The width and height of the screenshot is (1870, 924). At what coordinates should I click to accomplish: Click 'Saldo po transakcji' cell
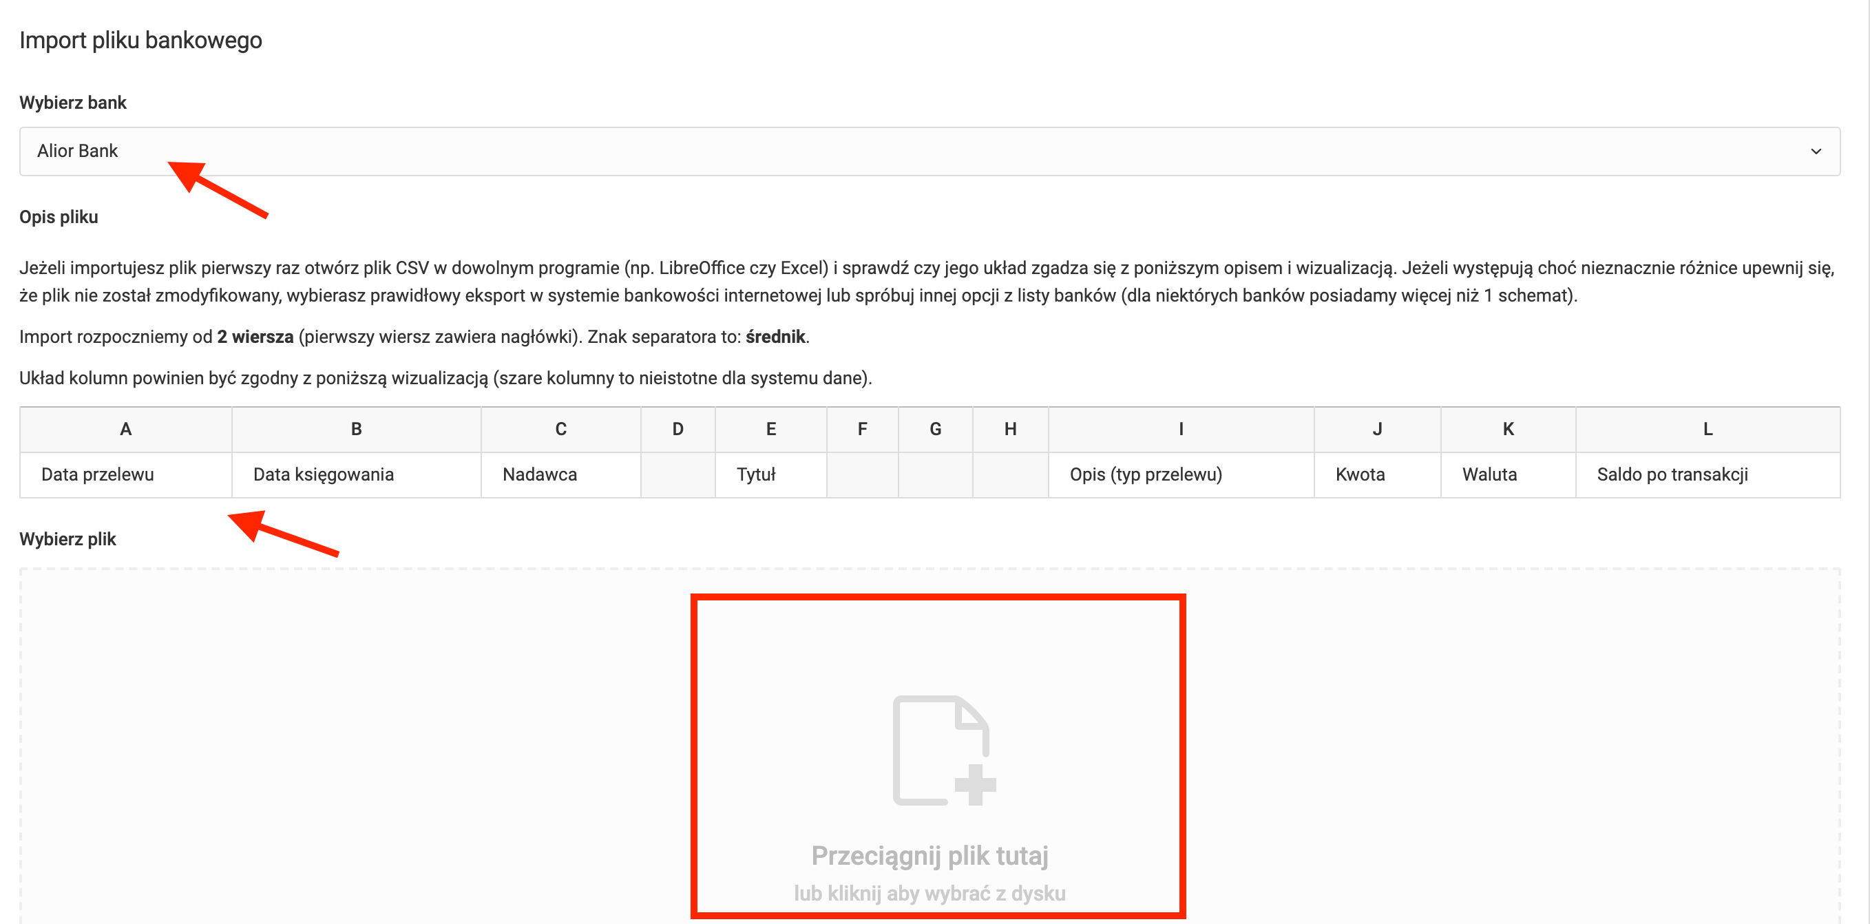click(1672, 474)
